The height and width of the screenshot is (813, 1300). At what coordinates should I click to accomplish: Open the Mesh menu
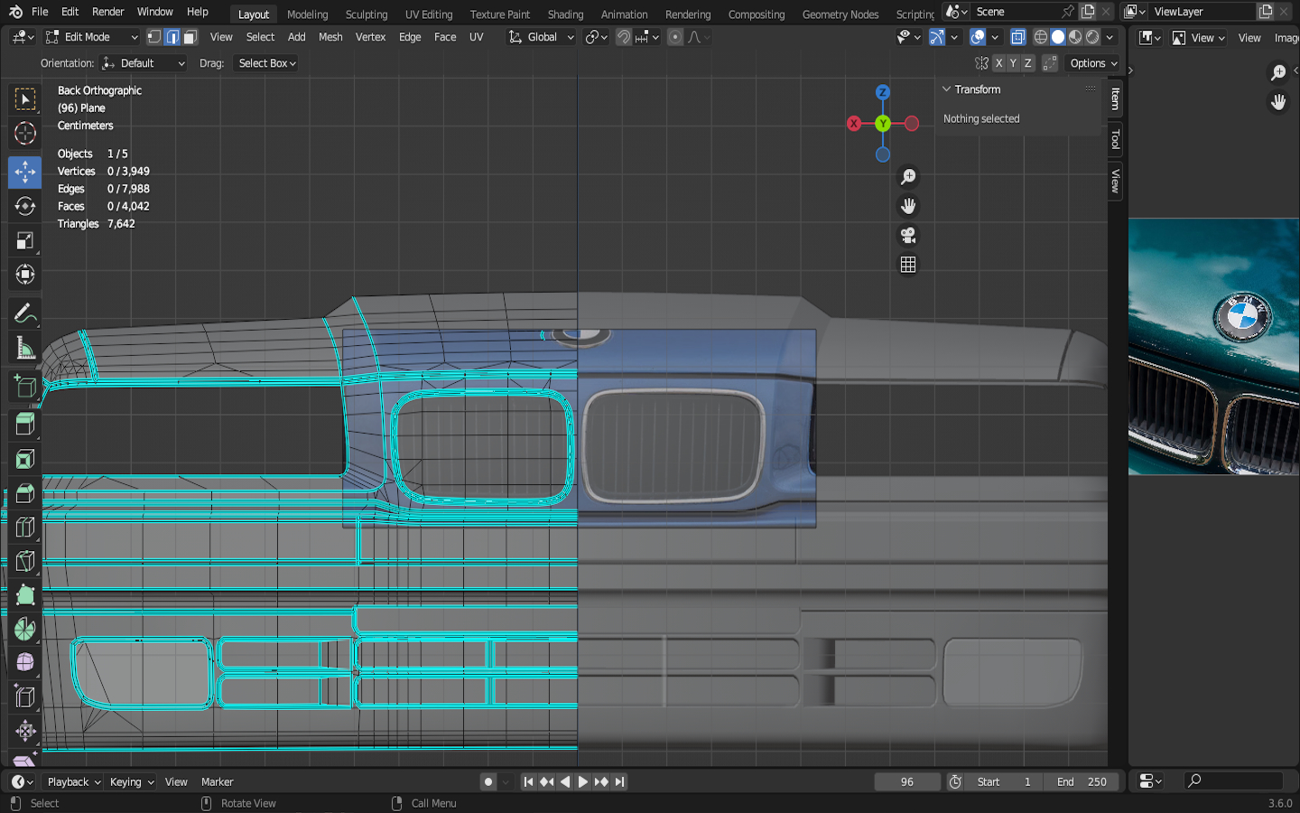pos(330,37)
